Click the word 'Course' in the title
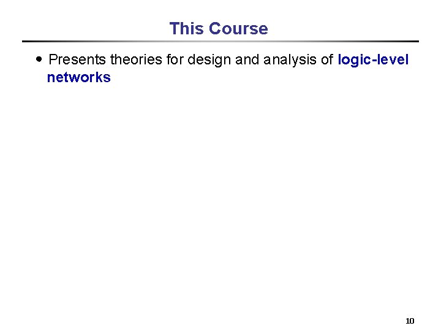 coord(238,29)
